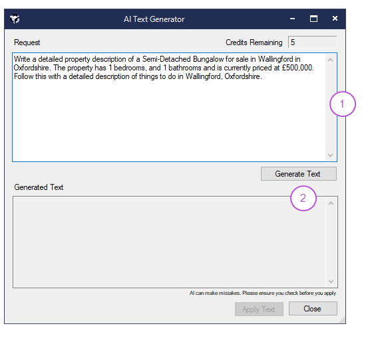Viewport: 370px width, 346px height.
Task: Click the 'AI can make mistakes' disclaimer text
Action: pos(263,294)
